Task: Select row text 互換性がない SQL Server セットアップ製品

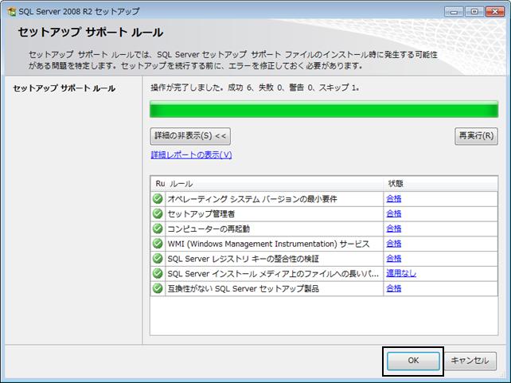Action: [x=243, y=288]
